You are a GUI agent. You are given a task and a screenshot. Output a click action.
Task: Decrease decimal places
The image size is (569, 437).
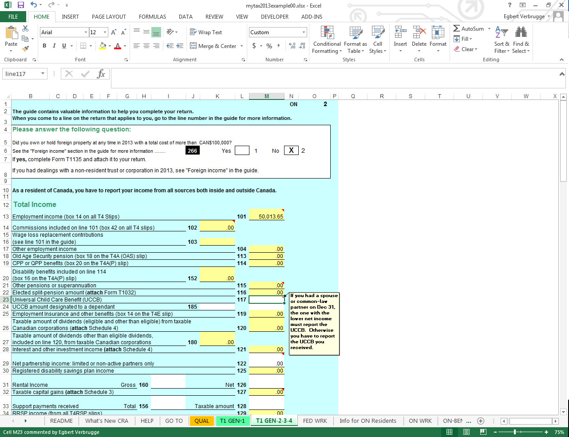302,46
